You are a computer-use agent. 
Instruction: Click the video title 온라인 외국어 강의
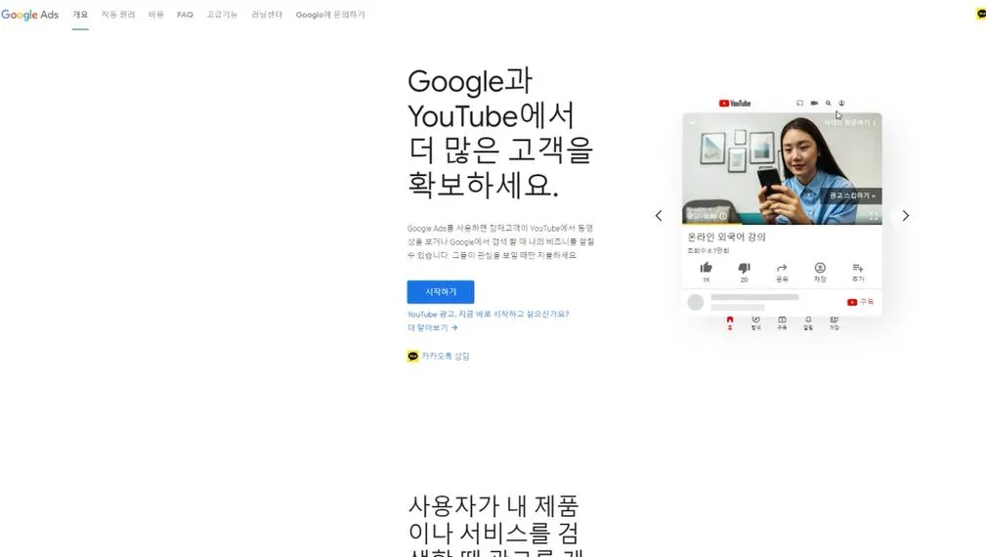tap(726, 237)
